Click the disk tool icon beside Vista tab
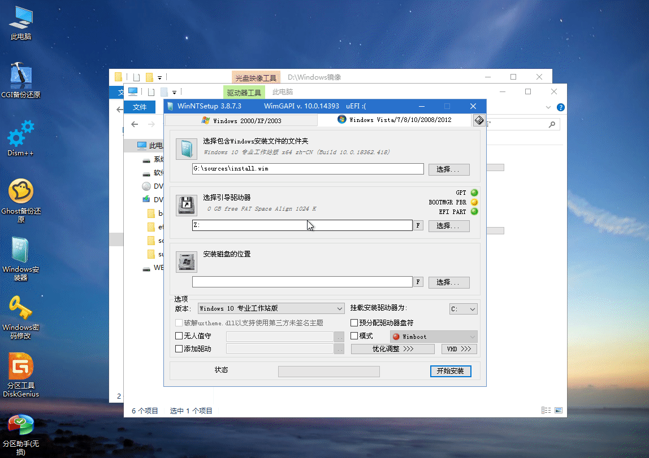The image size is (649, 458). click(479, 120)
